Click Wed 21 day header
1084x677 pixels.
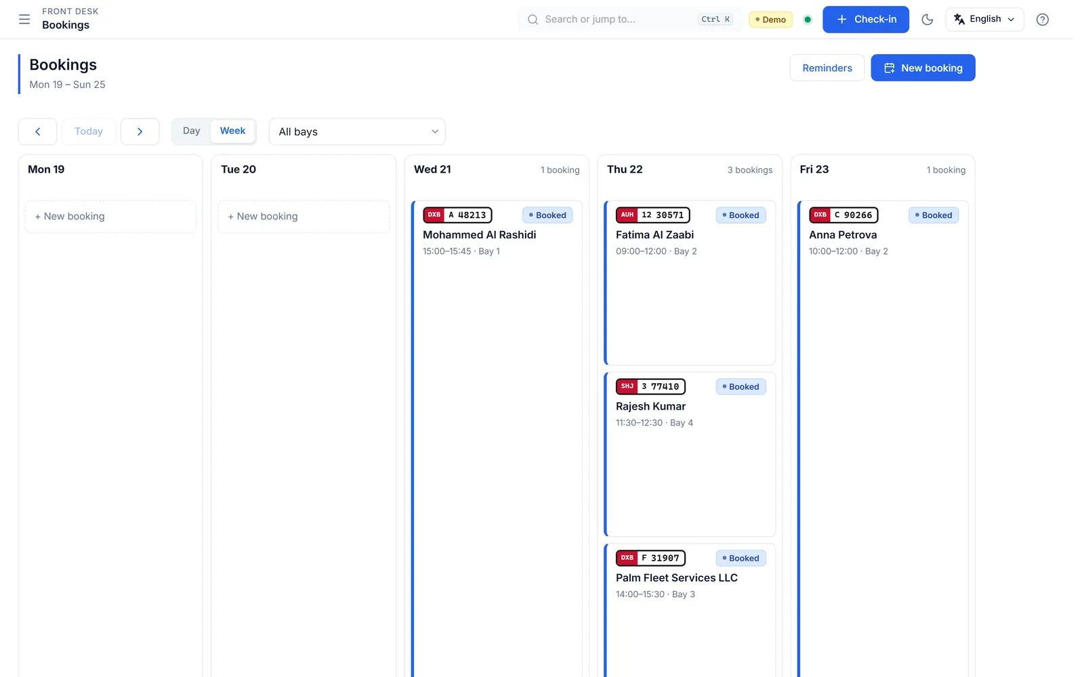[x=432, y=169]
